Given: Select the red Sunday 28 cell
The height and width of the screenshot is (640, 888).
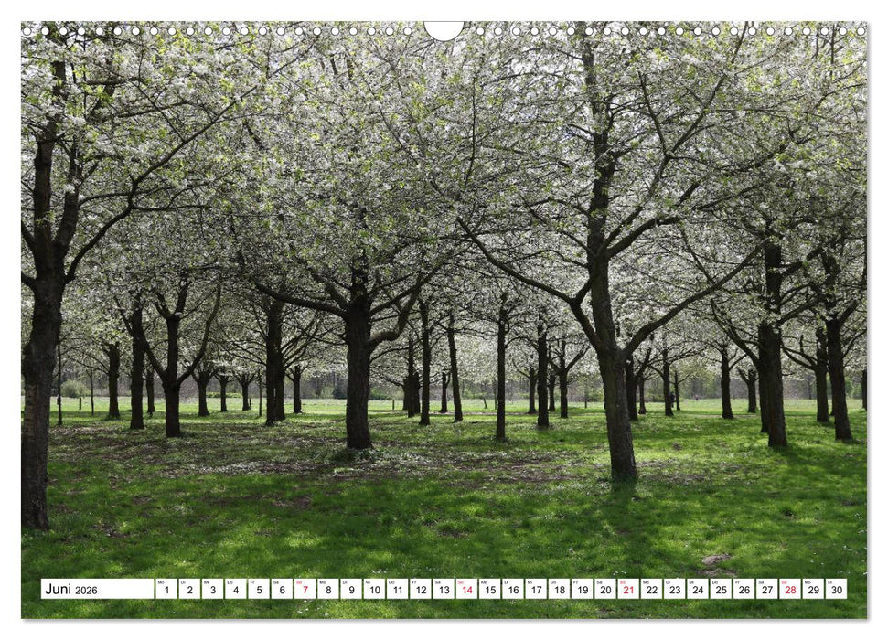Looking at the screenshot, I should pyautogui.click(x=789, y=589).
